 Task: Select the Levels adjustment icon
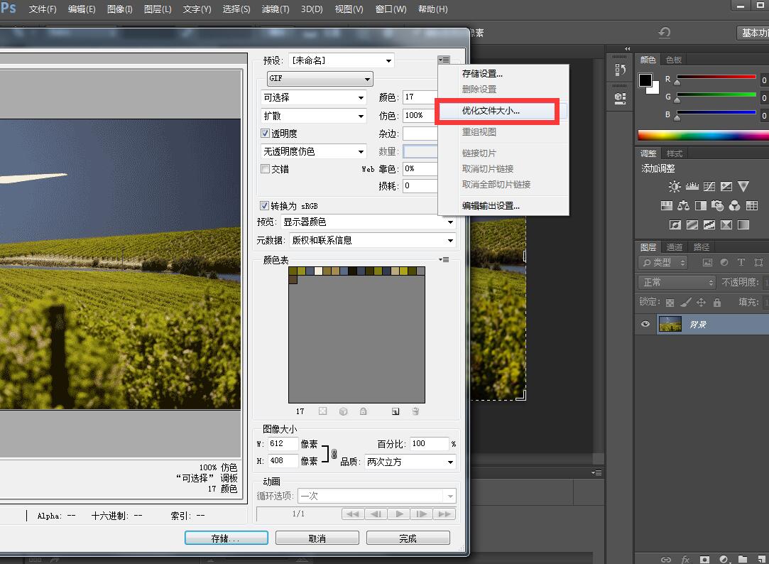692,186
